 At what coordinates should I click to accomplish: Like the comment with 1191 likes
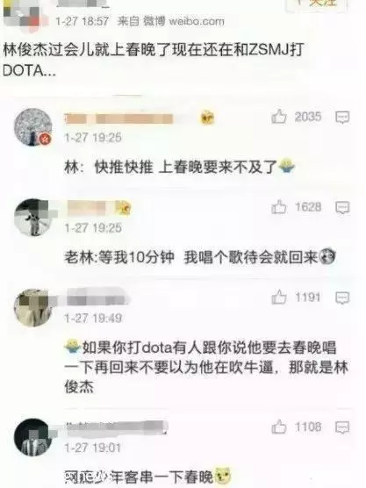(x=279, y=298)
